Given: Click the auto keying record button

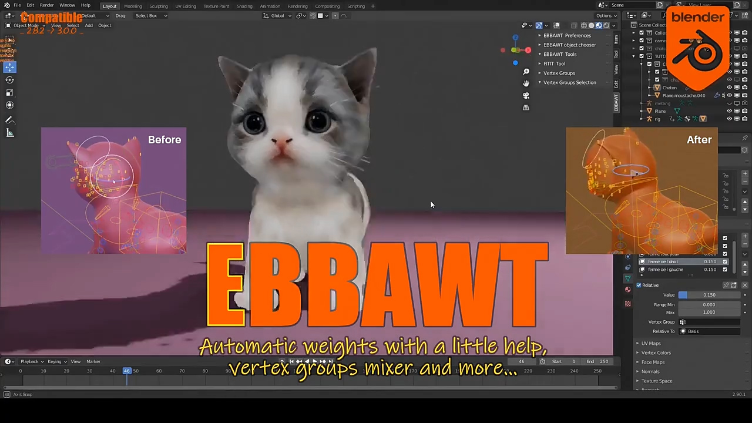Looking at the screenshot, I should coord(282,361).
